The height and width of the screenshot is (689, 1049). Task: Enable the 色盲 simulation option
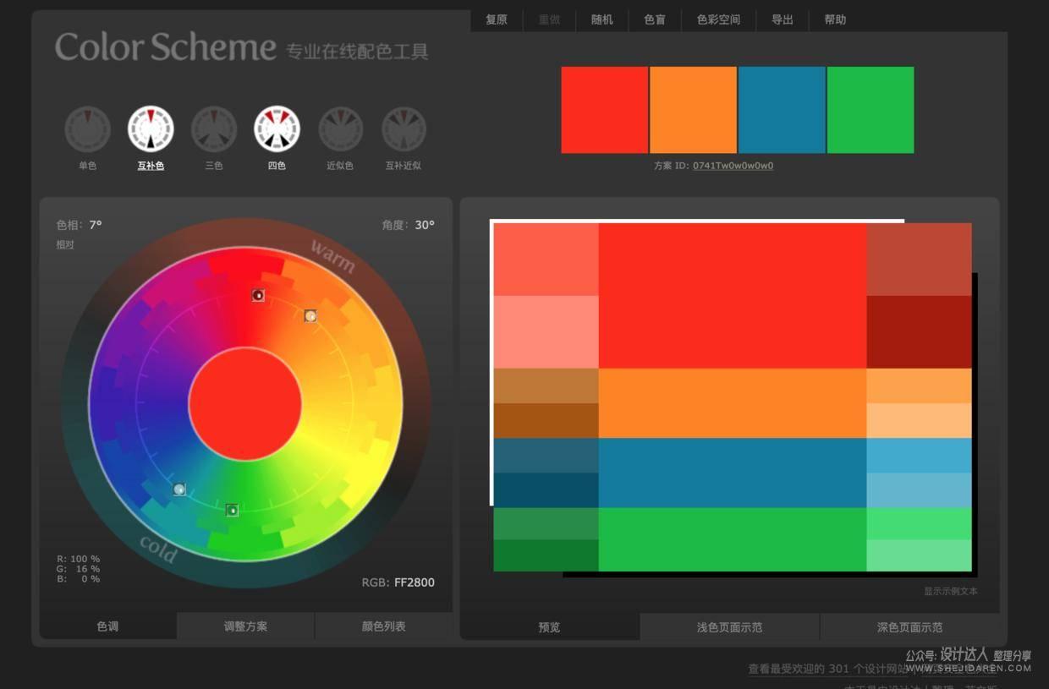[654, 19]
